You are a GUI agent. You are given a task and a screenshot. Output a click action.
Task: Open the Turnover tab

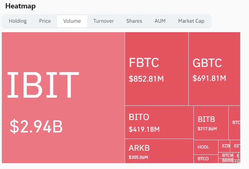pyautogui.click(x=103, y=21)
